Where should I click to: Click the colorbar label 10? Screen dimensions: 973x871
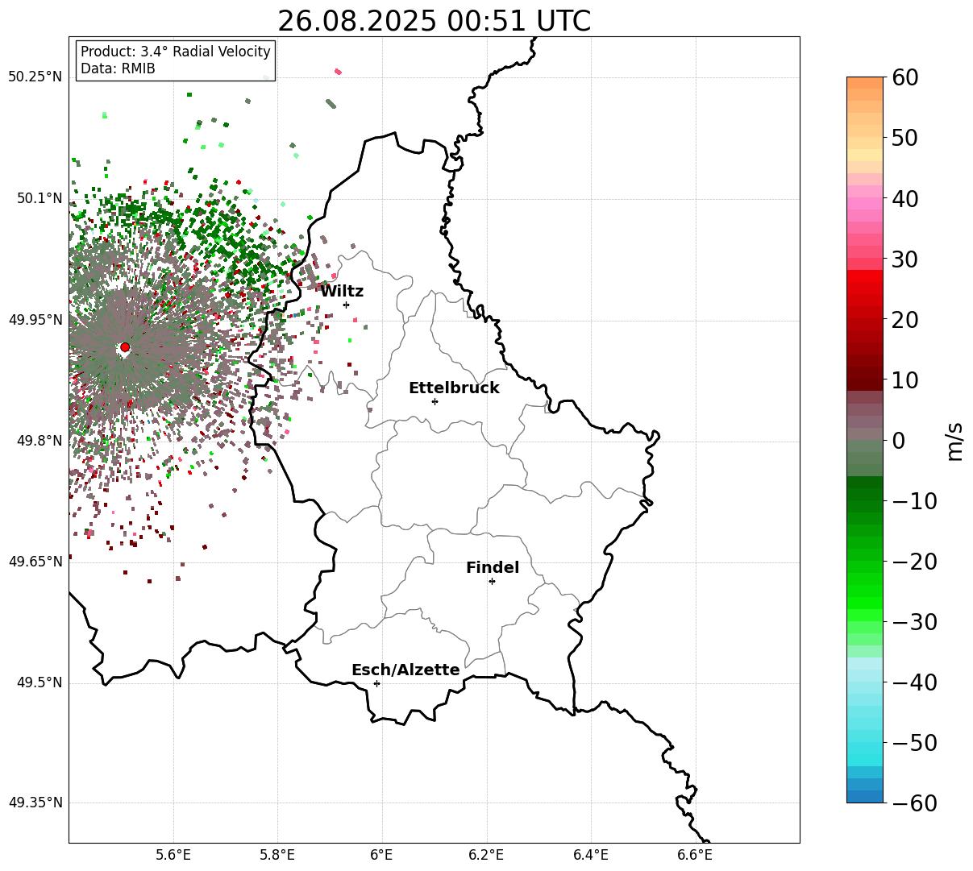coord(904,380)
